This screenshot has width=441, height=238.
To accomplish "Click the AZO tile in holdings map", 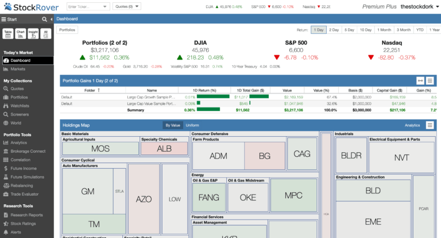I will 144,199.
